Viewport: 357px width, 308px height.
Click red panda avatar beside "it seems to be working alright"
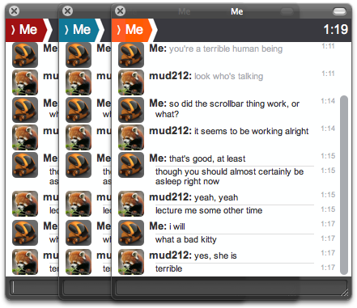coord(131,137)
